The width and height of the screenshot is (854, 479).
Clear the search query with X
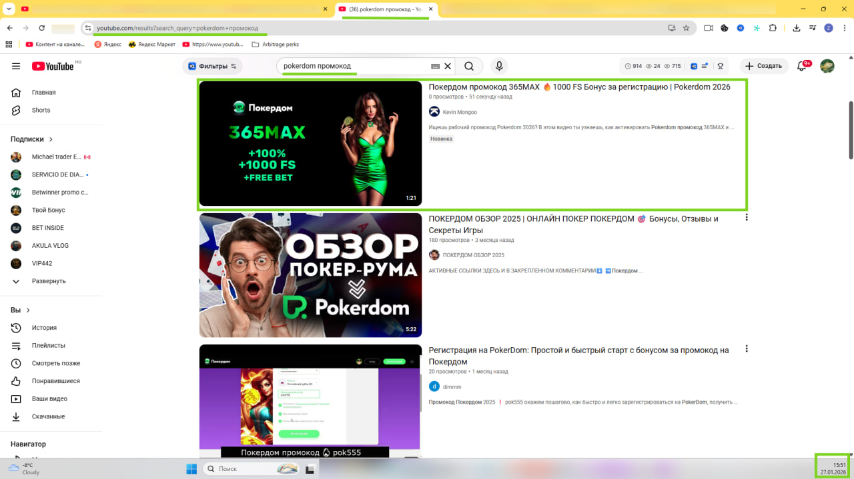(x=448, y=66)
